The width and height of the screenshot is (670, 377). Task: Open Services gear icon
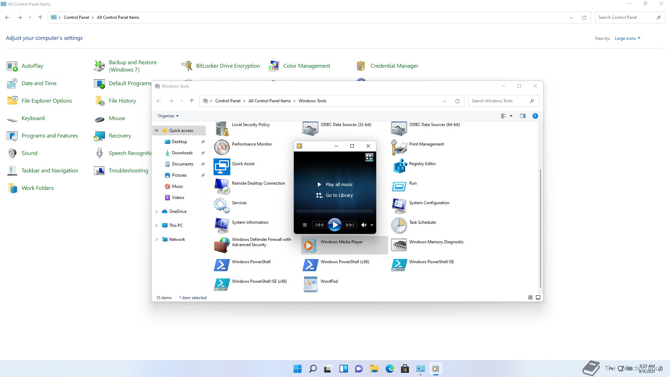tap(222, 206)
